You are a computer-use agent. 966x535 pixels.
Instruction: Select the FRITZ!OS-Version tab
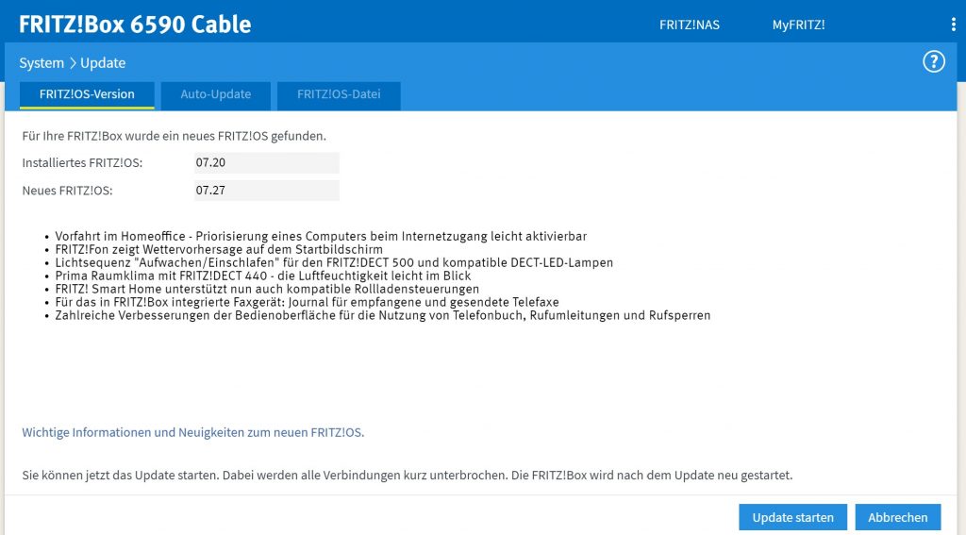[87, 95]
